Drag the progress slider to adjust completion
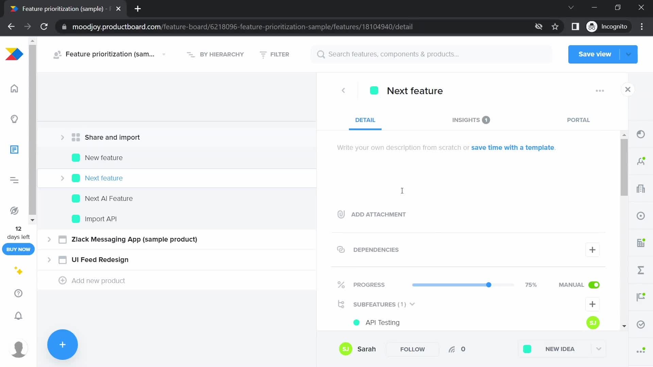Screen dimensions: 653x367 click(489, 285)
